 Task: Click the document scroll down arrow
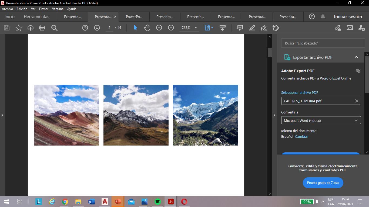270,194
